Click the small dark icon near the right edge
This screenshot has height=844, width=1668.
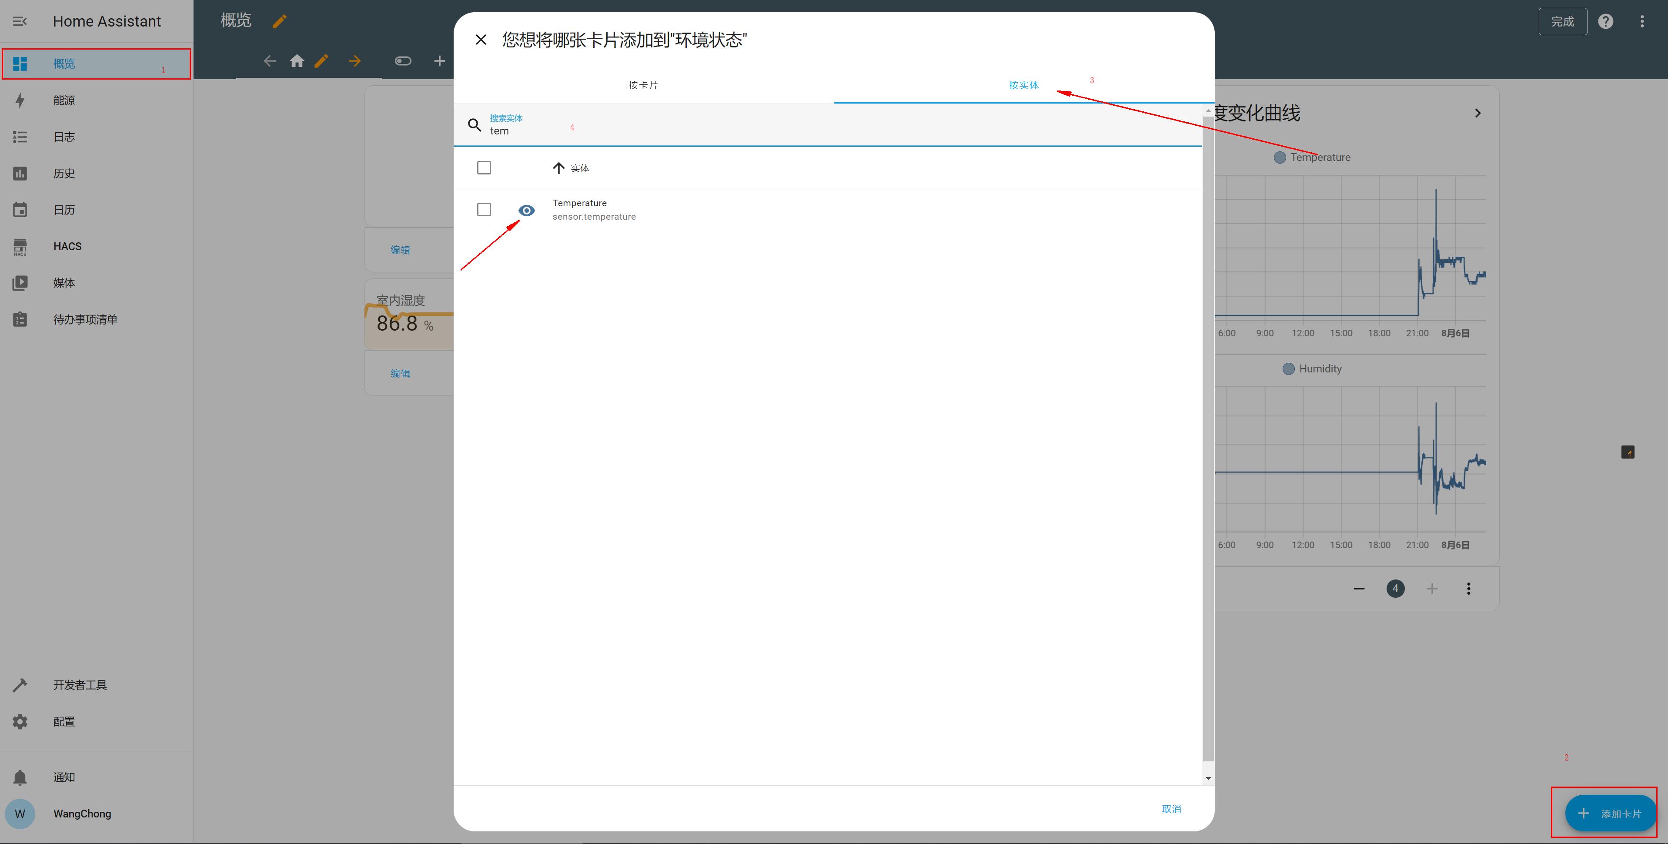point(1627,452)
